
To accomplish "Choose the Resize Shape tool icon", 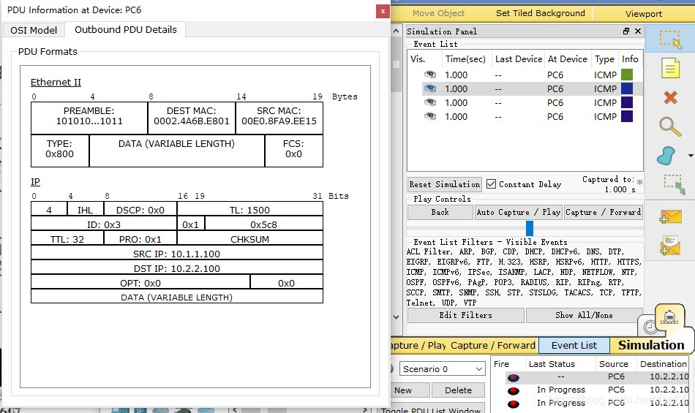I will point(675,185).
